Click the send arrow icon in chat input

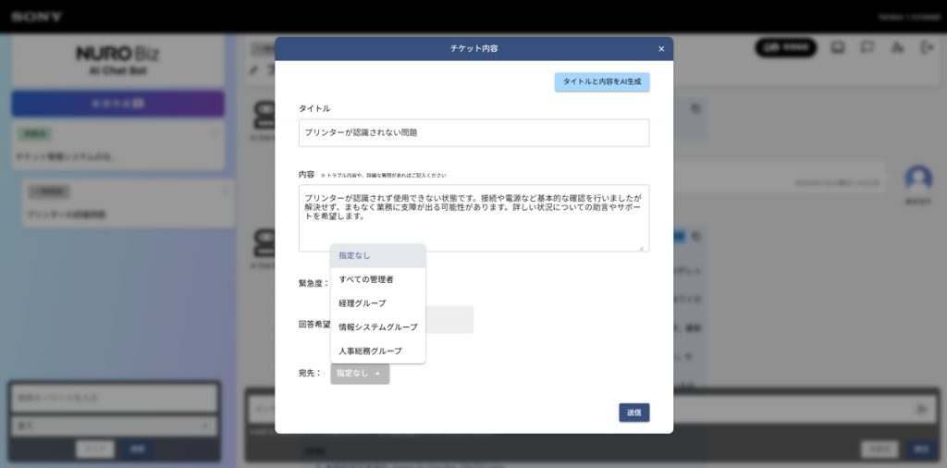921,409
